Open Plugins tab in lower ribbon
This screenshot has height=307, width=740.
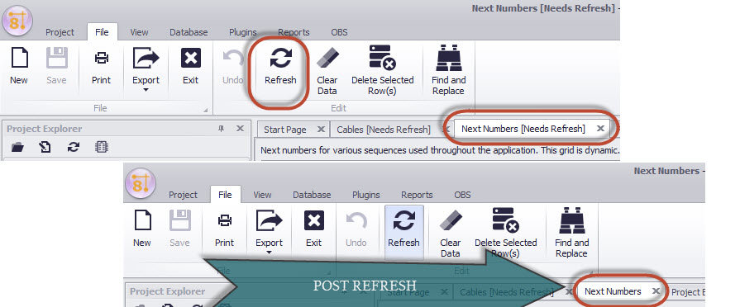[365, 195]
